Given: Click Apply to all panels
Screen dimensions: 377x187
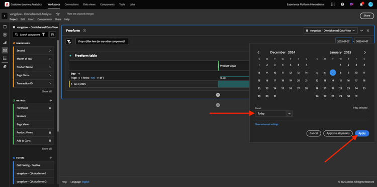Looking at the screenshot, I should pos(338,133).
